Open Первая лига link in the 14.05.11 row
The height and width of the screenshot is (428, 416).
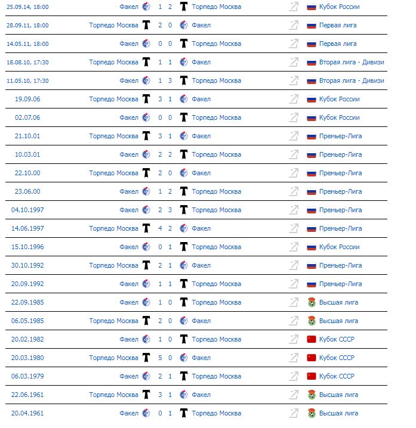coord(338,44)
